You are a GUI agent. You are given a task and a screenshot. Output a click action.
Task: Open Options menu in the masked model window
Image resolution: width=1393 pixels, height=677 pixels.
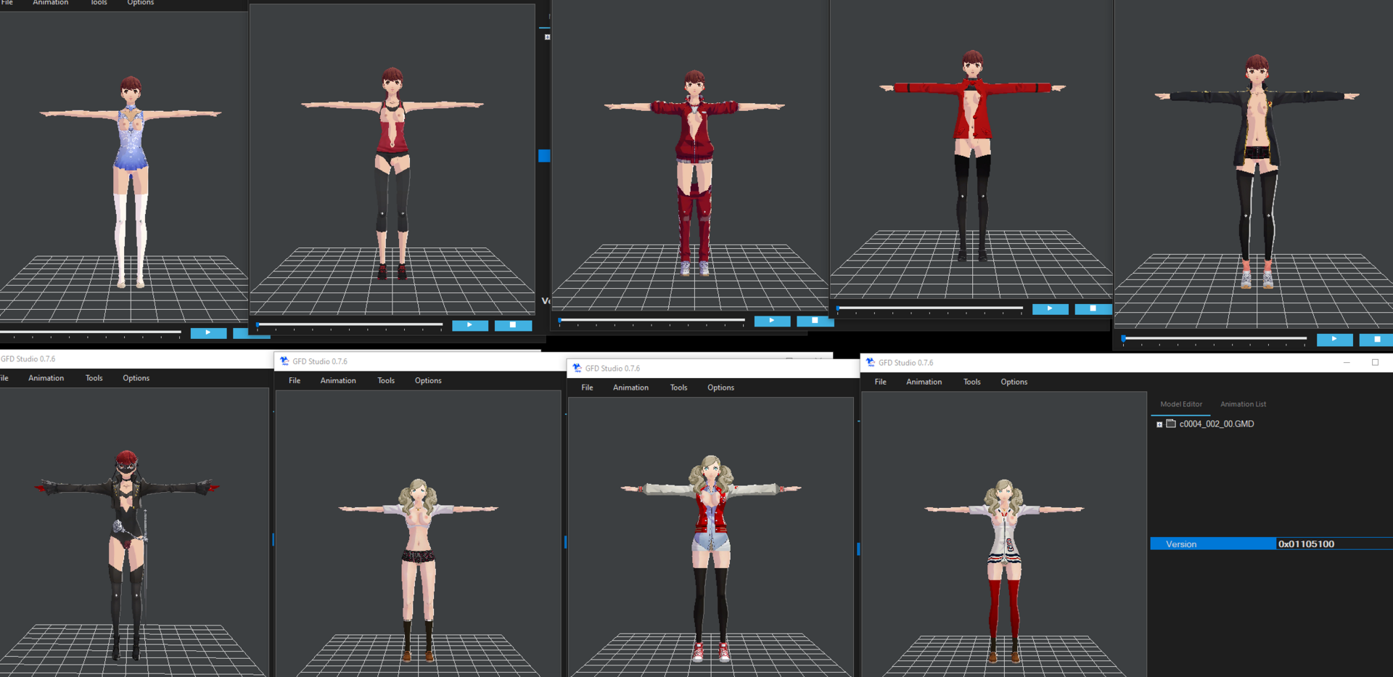click(x=136, y=378)
